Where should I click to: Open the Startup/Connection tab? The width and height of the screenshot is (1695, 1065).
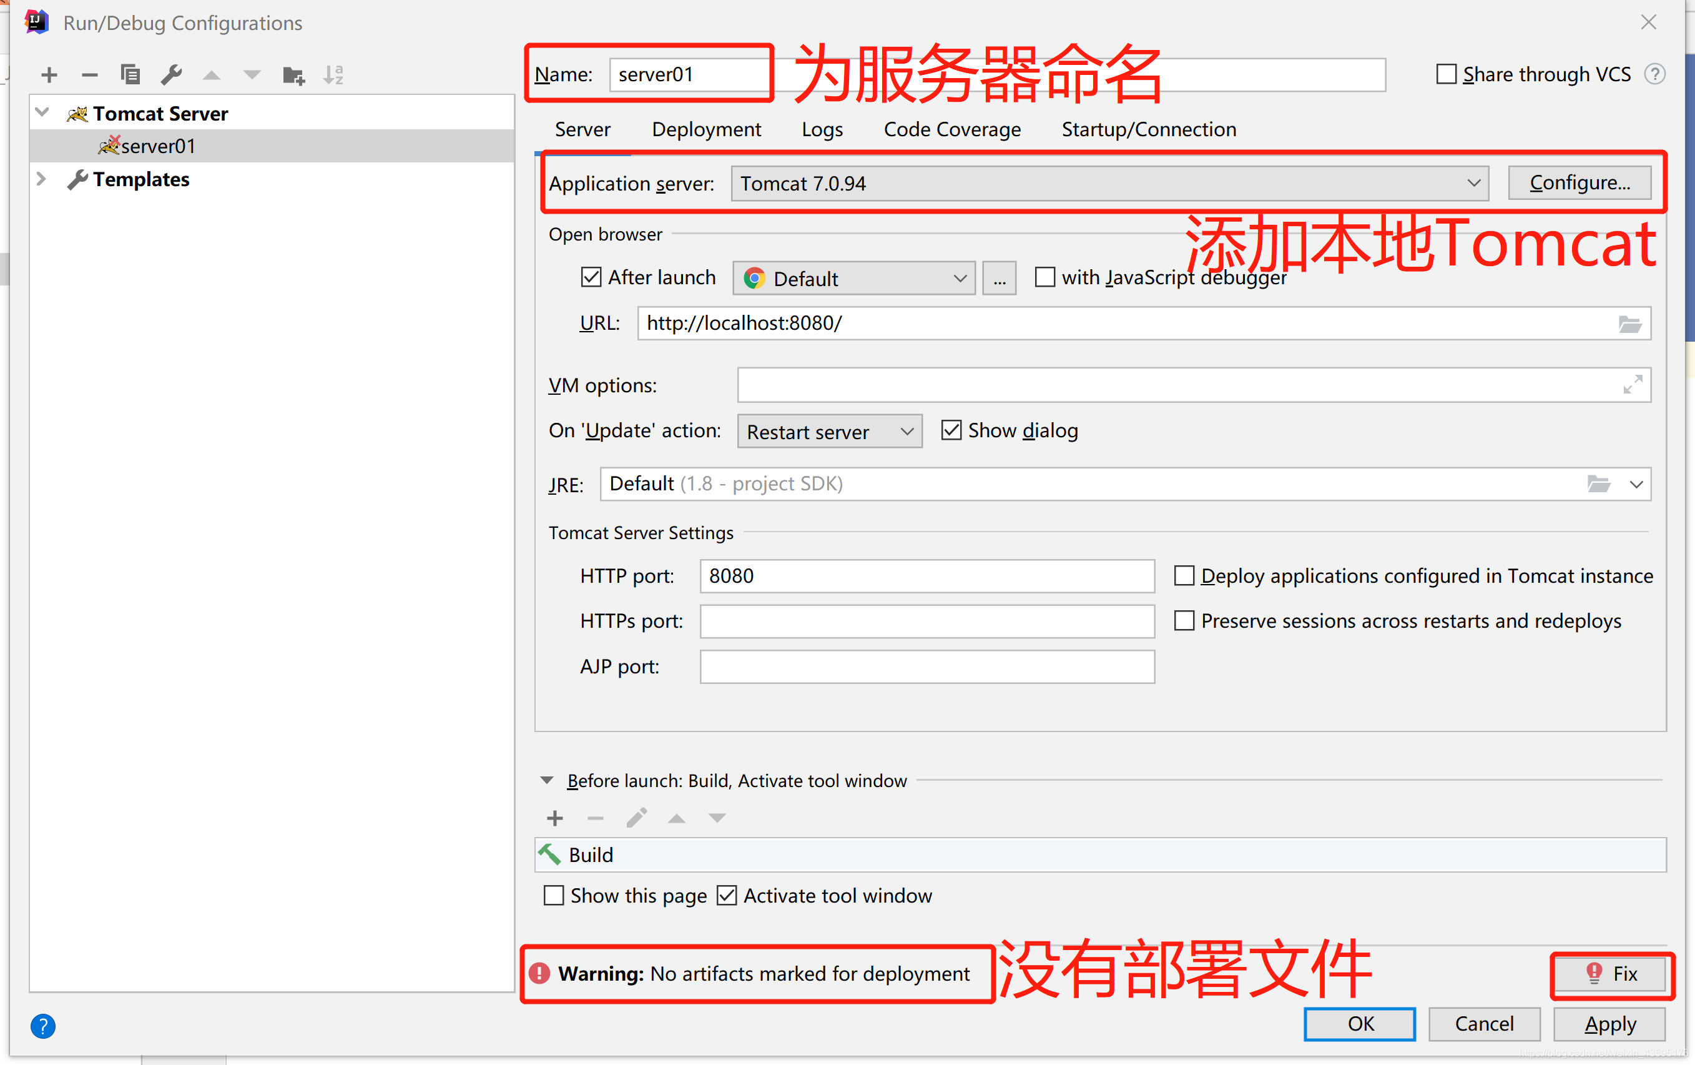point(1148,129)
